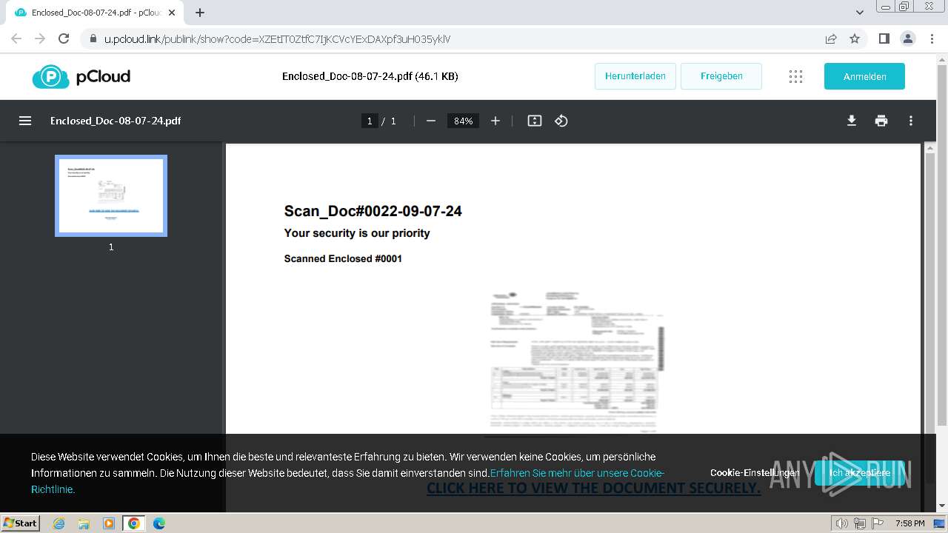The height and width of the screenshot is (533, 948).
Task: Fit the PDF page to width
Action: click(x=535, y=121)
